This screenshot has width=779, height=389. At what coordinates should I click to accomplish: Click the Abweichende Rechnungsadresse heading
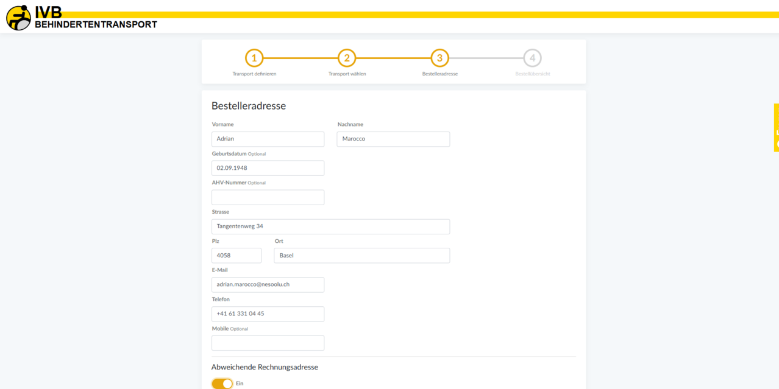(265, 367)
